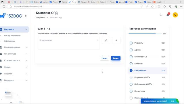Switch to the Zimbra browser tab
Viewport: 184px width, 104px height.
tap(34, 2)
